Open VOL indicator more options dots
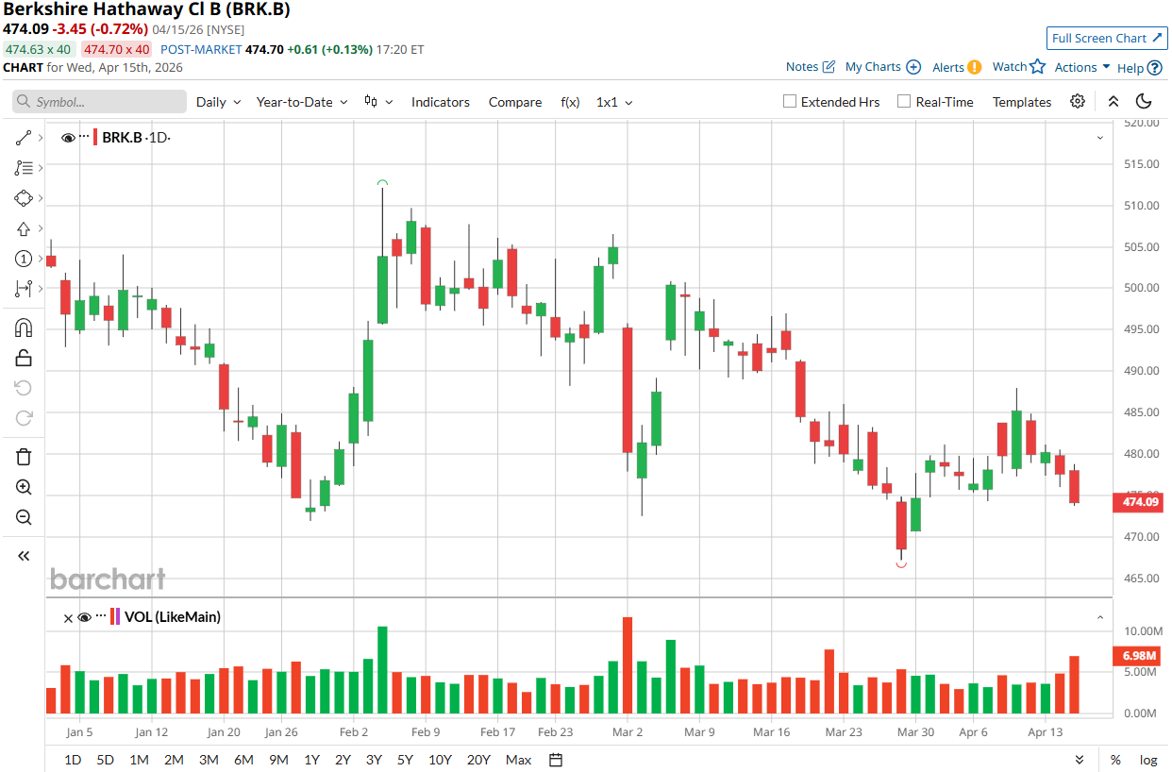The width and height of the screenshot is (1172, 772). pos(101,615)
